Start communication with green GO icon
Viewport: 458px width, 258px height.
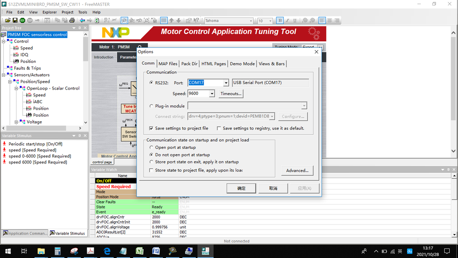[x=22, y=21]
